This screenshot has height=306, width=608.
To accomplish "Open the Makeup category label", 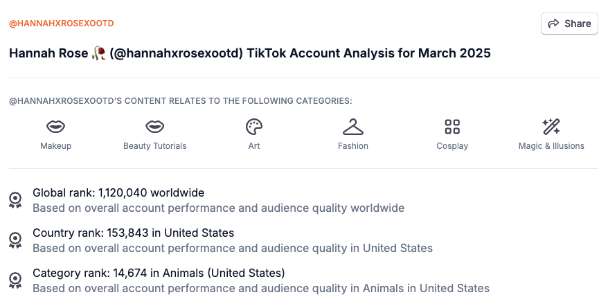I will pos(56,146).
